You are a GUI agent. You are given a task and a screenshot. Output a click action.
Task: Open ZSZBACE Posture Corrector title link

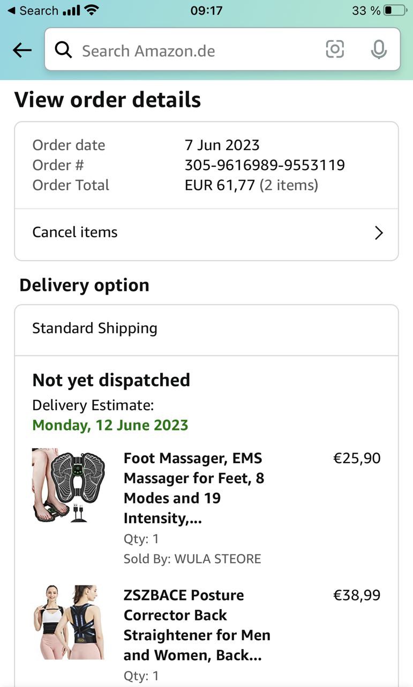tap(197, 625)
